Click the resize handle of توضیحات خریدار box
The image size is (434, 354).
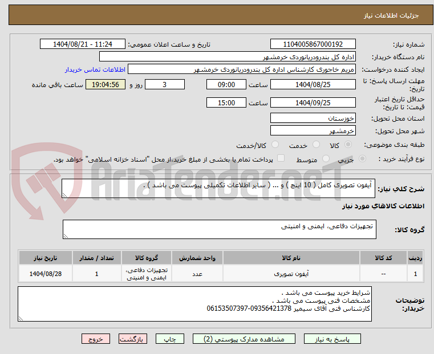point(21,319)
